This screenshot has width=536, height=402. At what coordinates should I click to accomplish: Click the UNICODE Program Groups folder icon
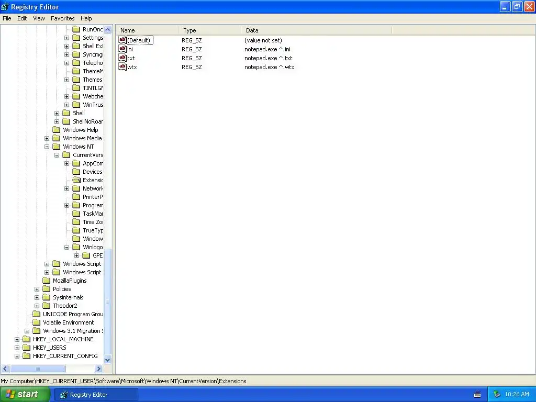36,314
